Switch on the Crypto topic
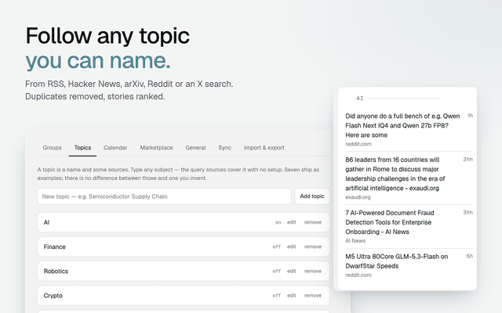This screenshot has width=502, height=313. click(277, 296)
